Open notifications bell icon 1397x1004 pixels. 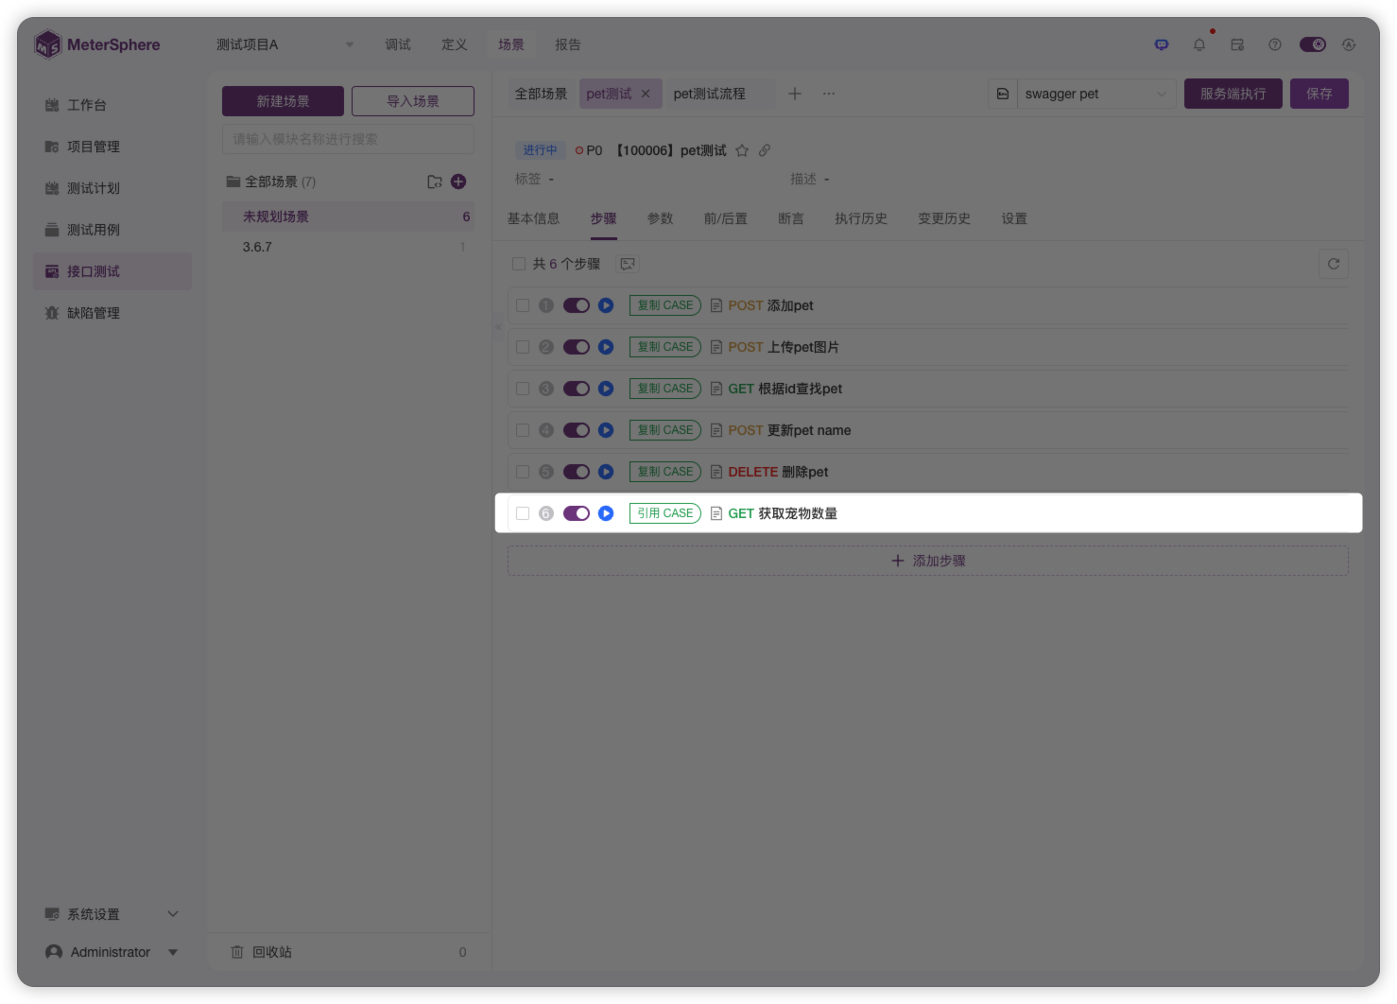[x=1199, y=44]
